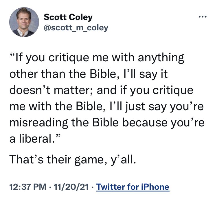
Task: Click the line "me with the Bible, I'll just say you're"
Action: click(x=106, y=106)
